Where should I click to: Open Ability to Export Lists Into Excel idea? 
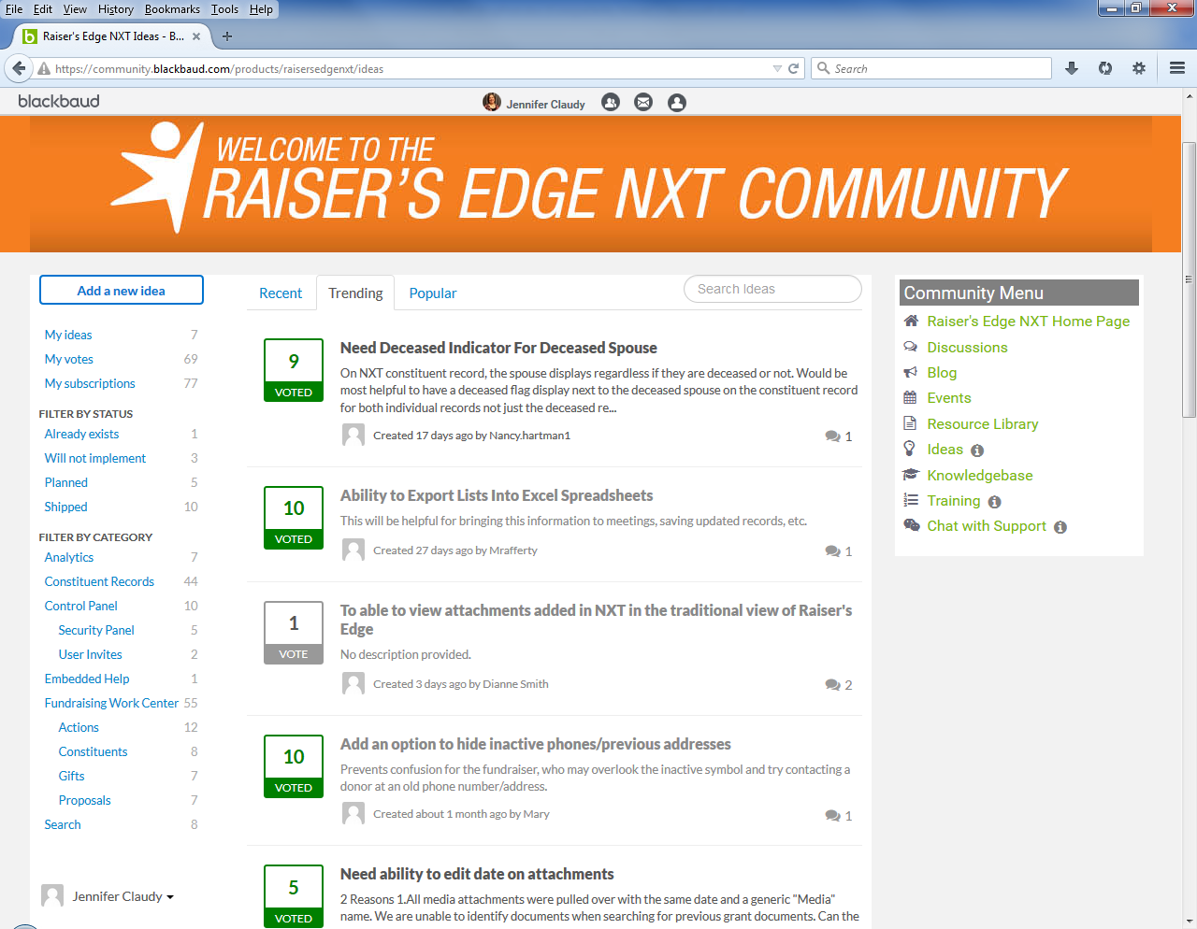pyautogui.click(x=497, y=495)
